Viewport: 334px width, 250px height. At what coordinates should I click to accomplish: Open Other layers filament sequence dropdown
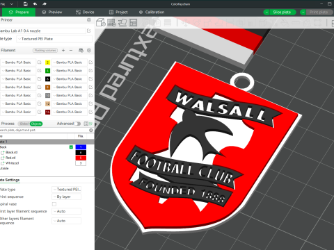pos(66,221)
